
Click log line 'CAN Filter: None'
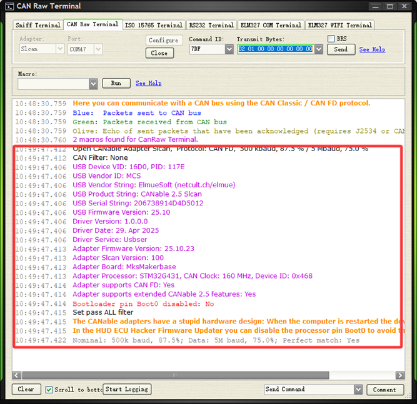(100, 158)
